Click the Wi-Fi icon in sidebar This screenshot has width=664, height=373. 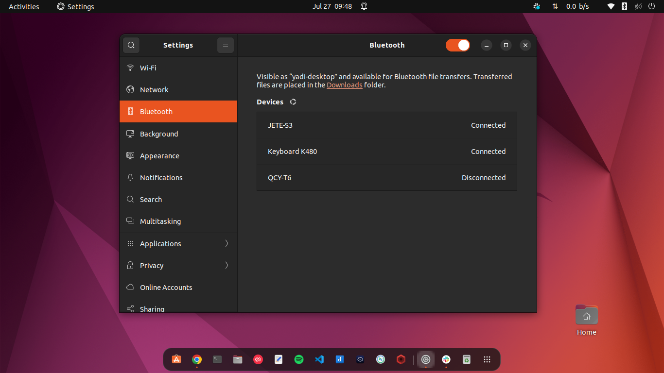click(x=130, y=68)
